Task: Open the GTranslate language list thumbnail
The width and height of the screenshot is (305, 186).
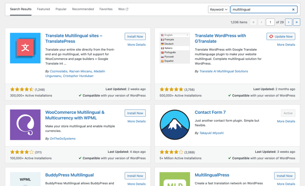Action: (175, 48)
